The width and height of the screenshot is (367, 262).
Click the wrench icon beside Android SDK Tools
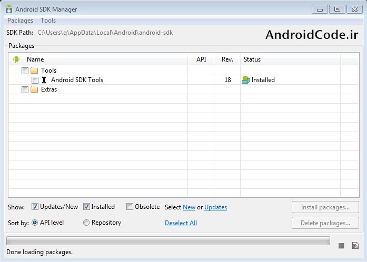coord(44,80)
